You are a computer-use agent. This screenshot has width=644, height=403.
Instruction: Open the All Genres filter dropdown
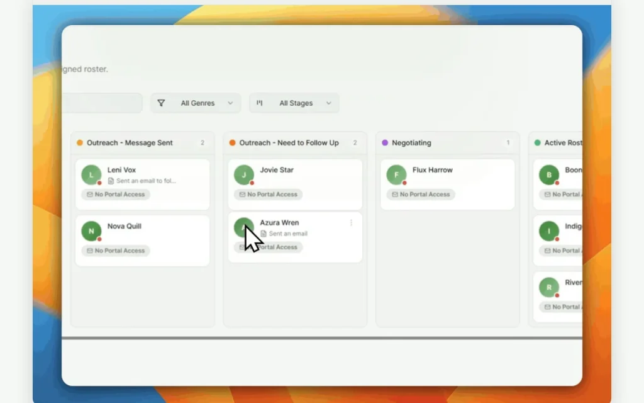coord(196,103)
